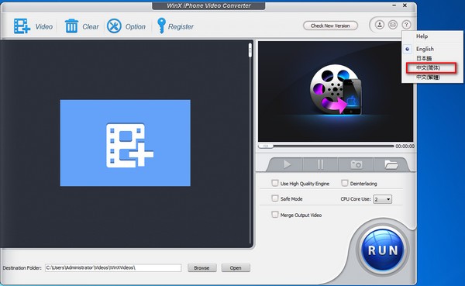Open the user account icon
Image resolution: width=465 pixels, height=286 pixels.
coord(380,25)
